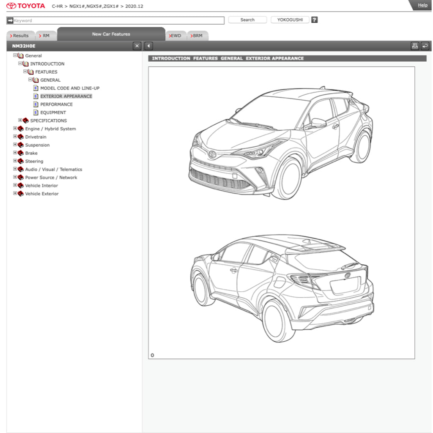Click the YOKOGUSHI button
This screenshot has height=433, width=433.
click(290, 20)
